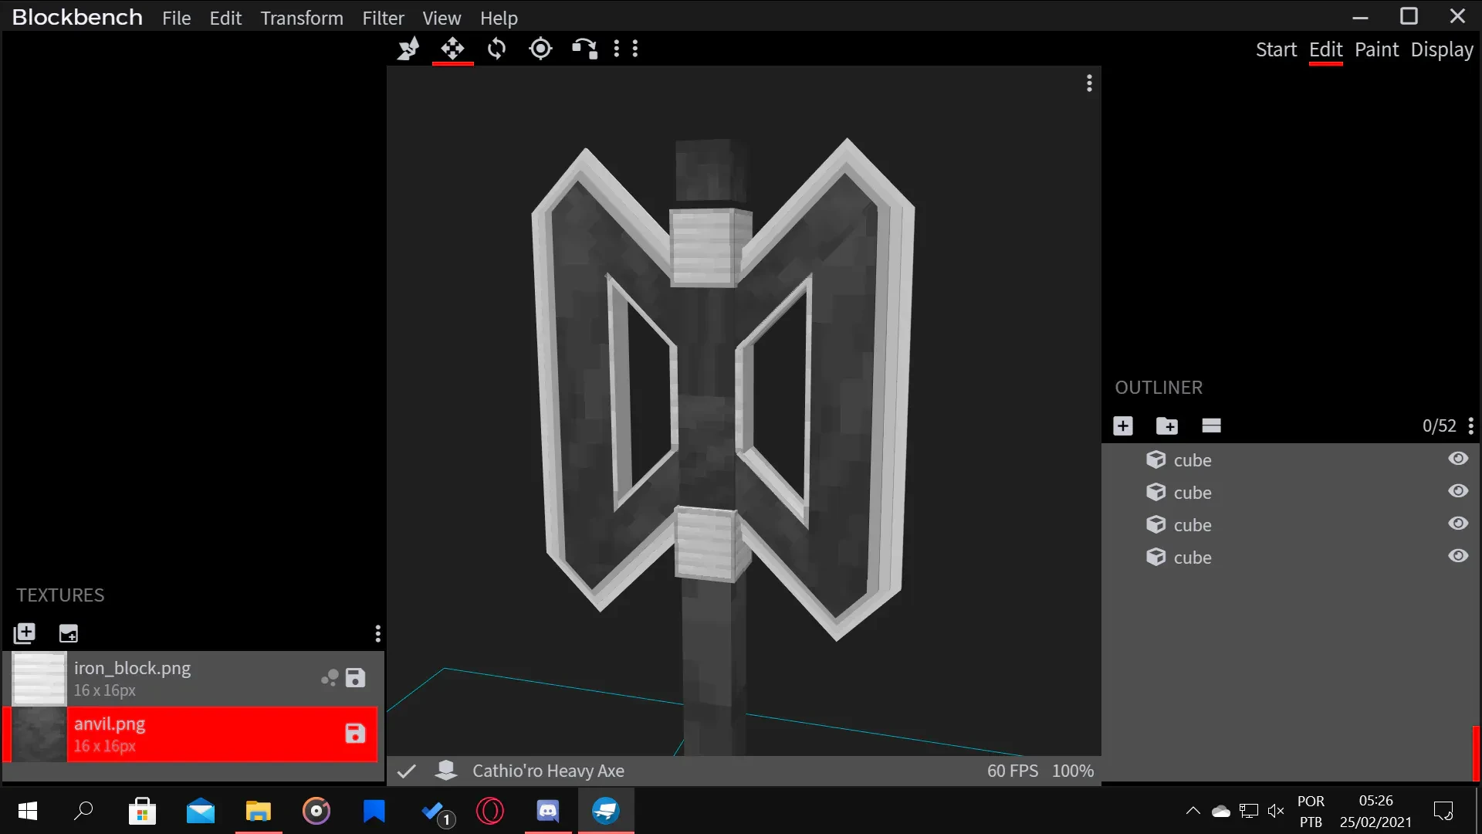Select the Rotate tool

(x=496, y=49)
